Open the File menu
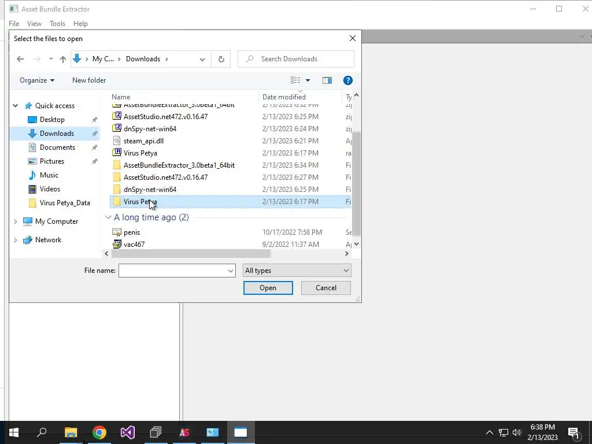Viewport: 592px width, 444px height. 14,23
